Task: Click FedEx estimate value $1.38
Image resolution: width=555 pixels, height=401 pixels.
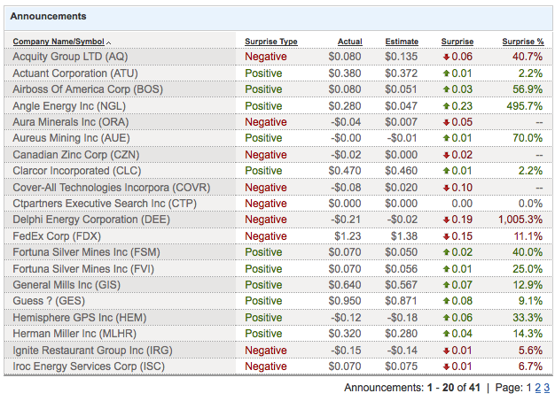Action: (x=404, y=236)
